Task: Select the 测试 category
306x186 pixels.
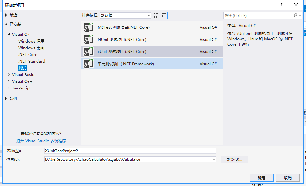Action: click(22, 68)
